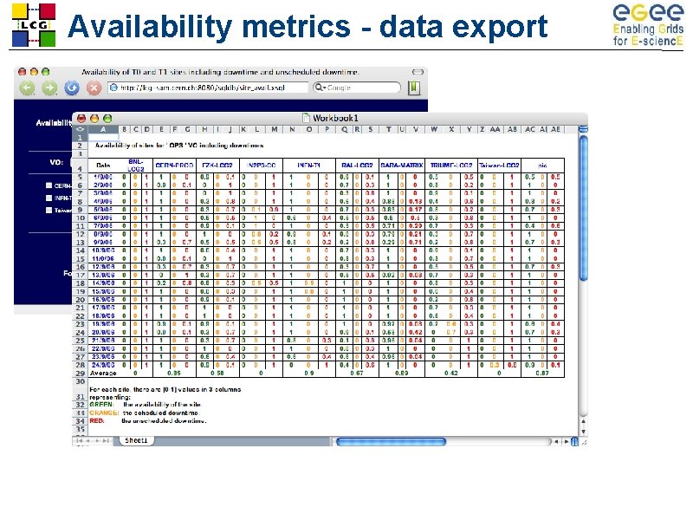Click the previous sheet navigation arrow
Screen dimensions: 693x520
[88, 440]
